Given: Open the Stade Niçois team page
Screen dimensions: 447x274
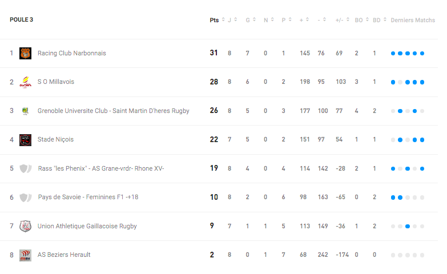Looking at the screenshot, I should pos(55,139).
